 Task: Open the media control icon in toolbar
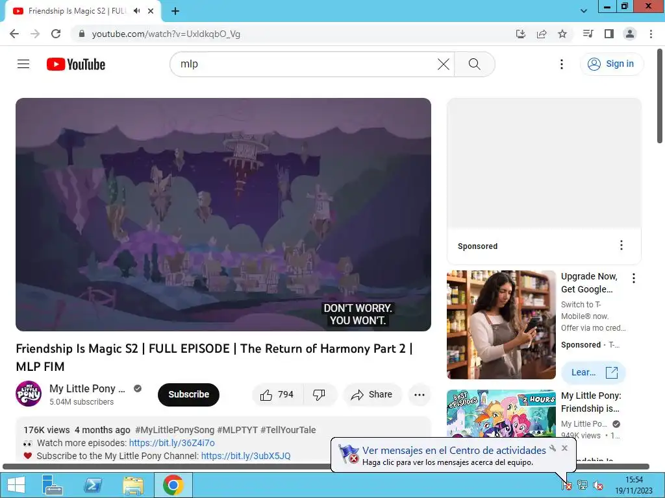coord(588,34)
